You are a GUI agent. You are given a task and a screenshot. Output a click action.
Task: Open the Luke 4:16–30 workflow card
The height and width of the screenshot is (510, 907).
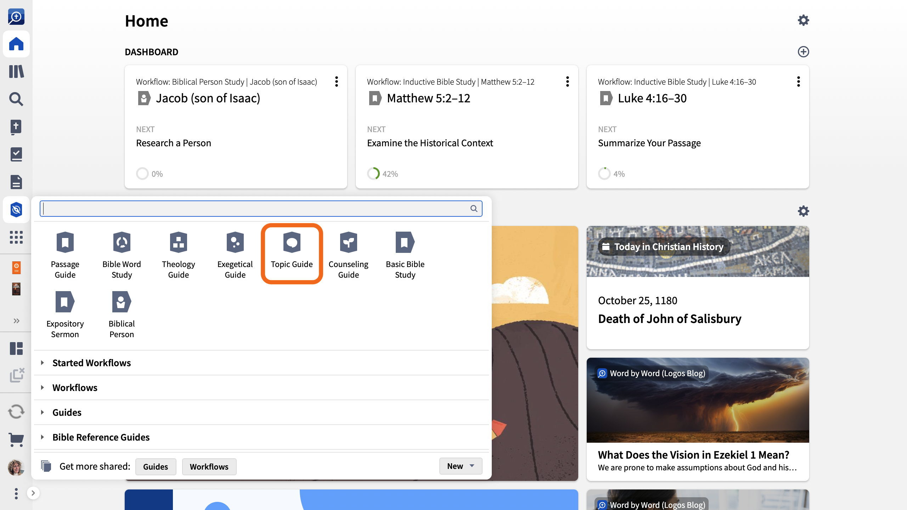(x=698, y=127)
